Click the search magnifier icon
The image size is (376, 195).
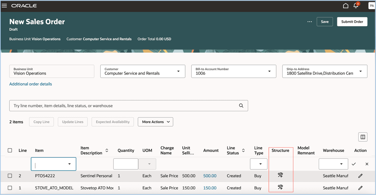241,106
